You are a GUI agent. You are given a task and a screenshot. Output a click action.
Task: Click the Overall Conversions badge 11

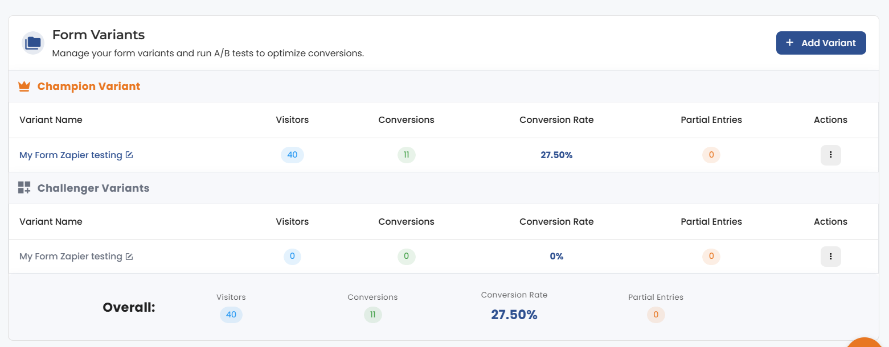[x=373, y=315]
